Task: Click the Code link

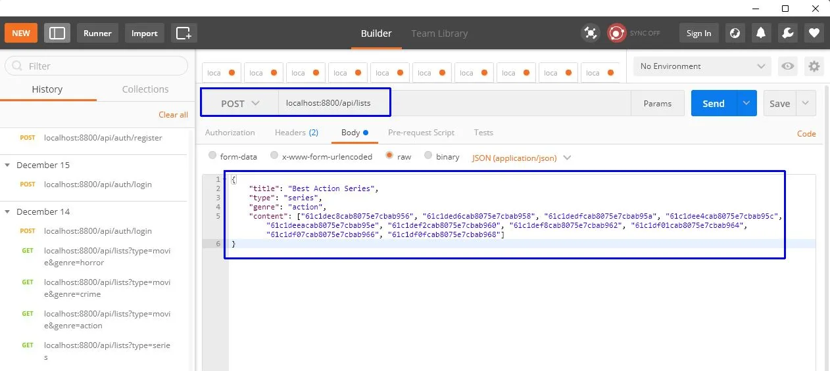Action: tap(806, 133)
